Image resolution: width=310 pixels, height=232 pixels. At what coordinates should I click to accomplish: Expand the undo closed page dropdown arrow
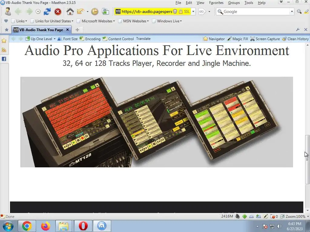coord(87,12)
